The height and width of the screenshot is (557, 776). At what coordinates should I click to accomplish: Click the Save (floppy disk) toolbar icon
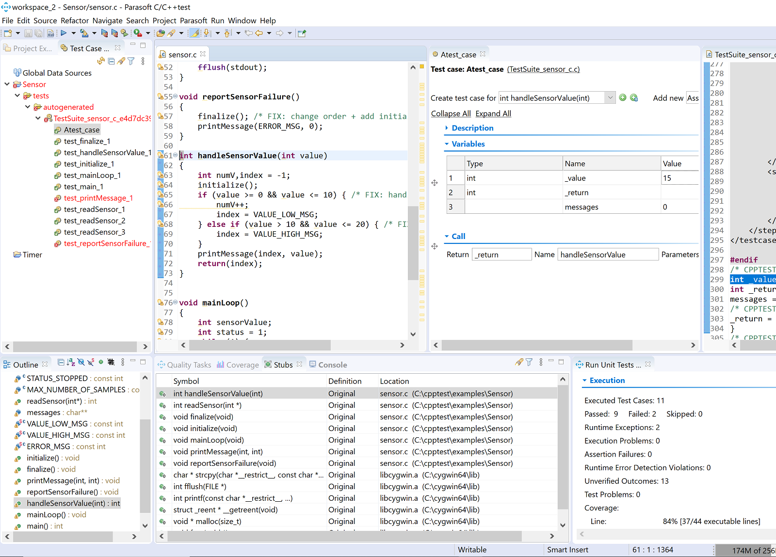click(28, 33)
